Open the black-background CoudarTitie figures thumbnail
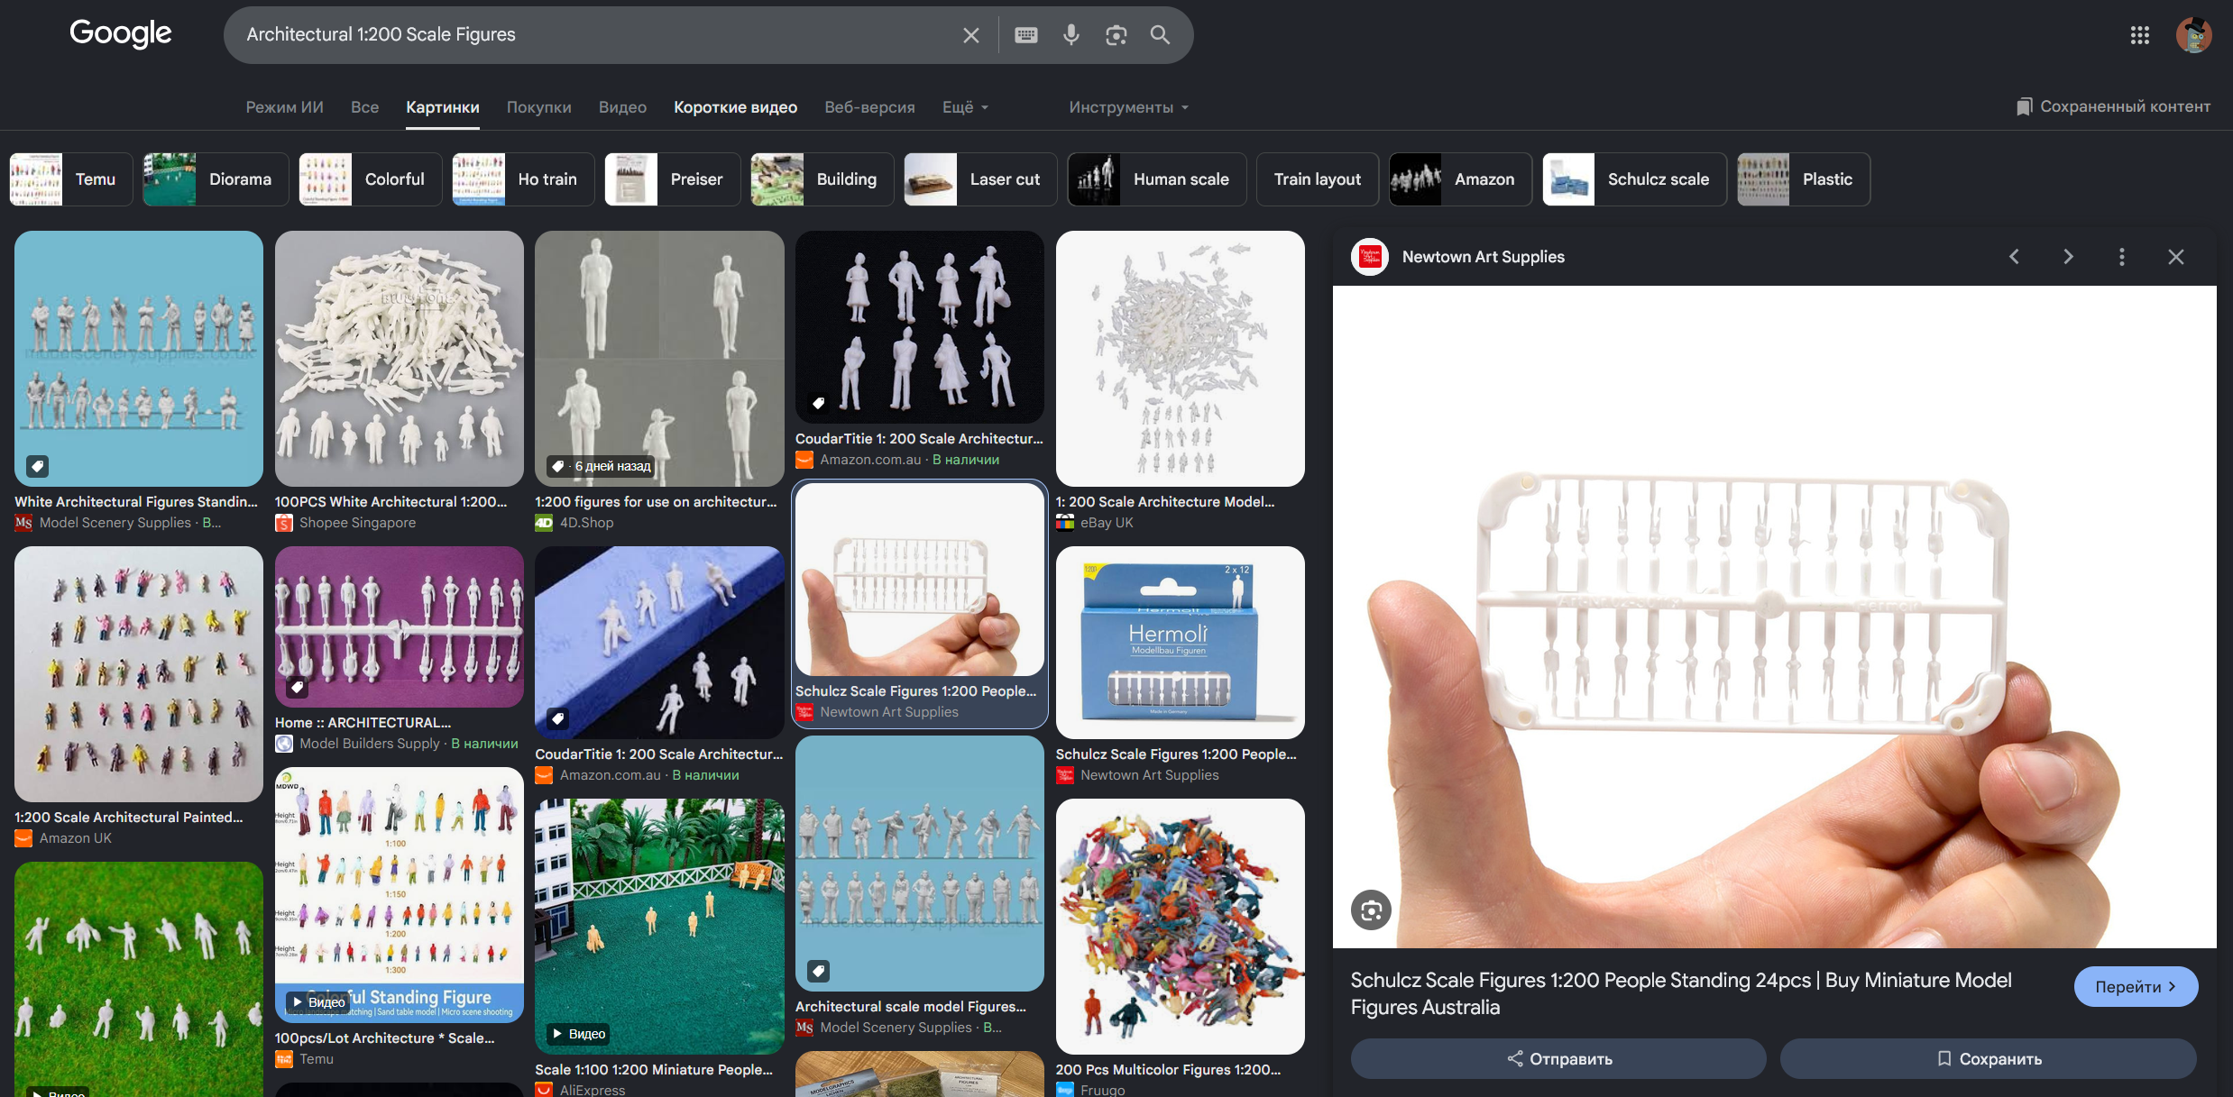Viewport: 2233px width, 1097px height. (x=919, y=327)
